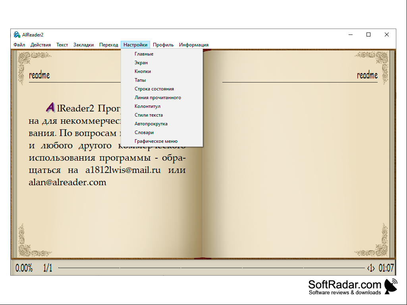
Task: Open the Информация menu
Action: tap(194, 44)
